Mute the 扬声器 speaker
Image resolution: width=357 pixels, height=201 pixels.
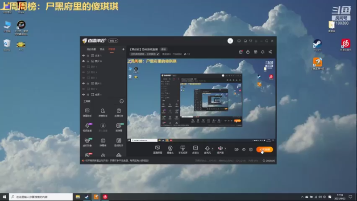pos(220,150)
